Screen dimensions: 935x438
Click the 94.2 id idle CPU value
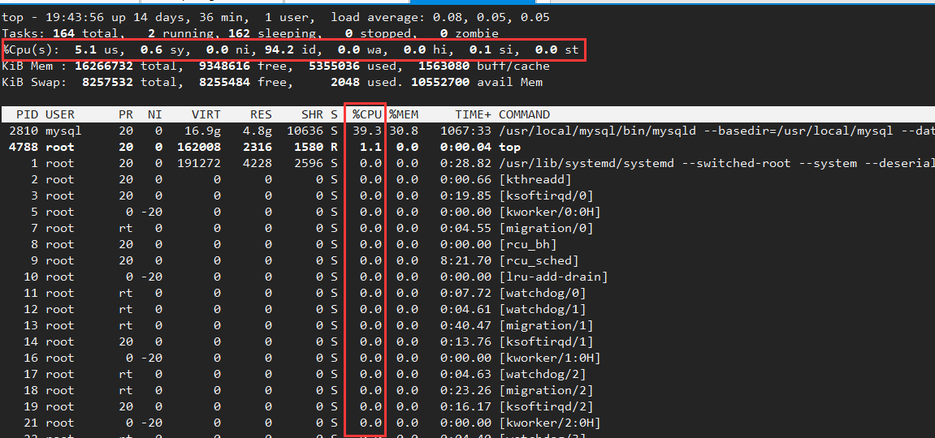(x=291, y=49)
